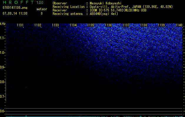Click the 1132 time marker

coord(38,25)
